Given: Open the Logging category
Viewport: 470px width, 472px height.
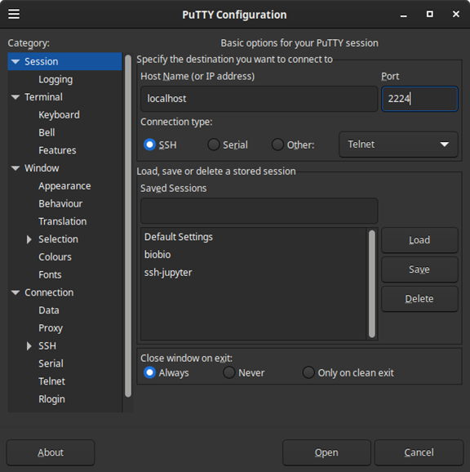Looking at the screenshot, I should tap(55, 79).
